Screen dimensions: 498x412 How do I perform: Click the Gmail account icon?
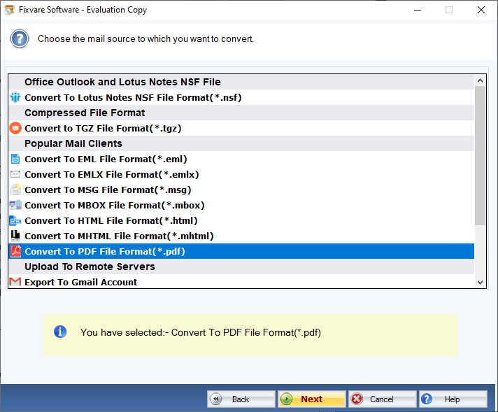coord(15,282)
